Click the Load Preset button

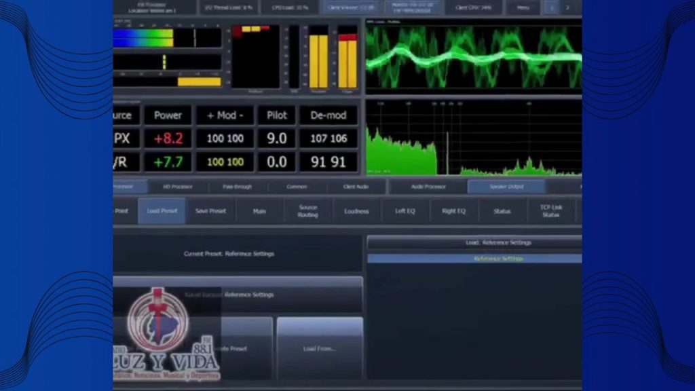(162, 211)
